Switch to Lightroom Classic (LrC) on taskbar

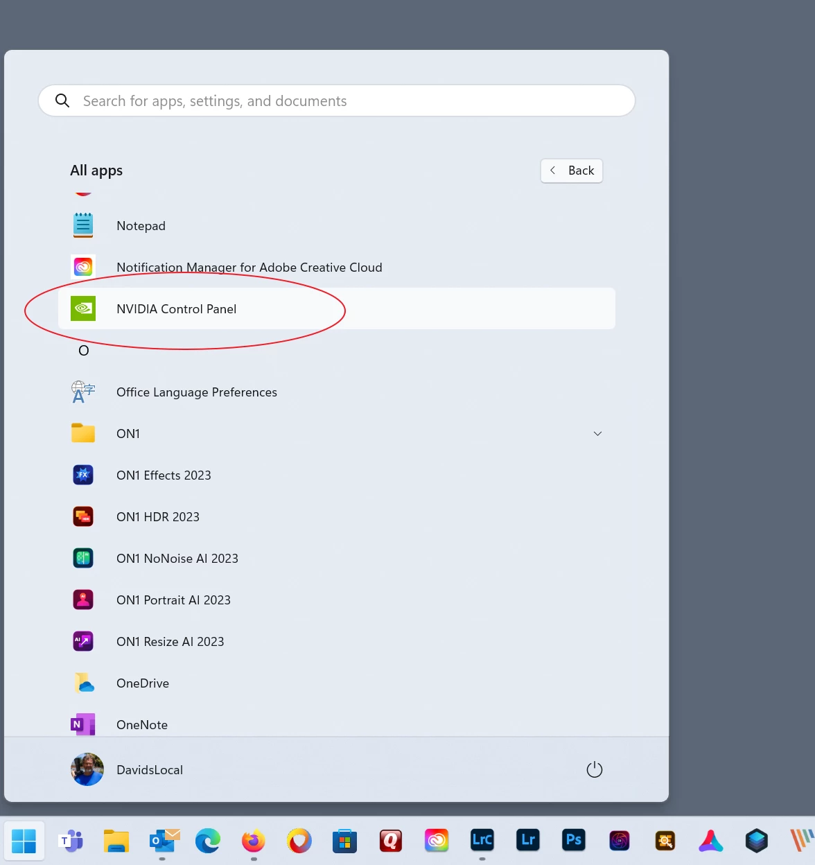tap(482, 841)
